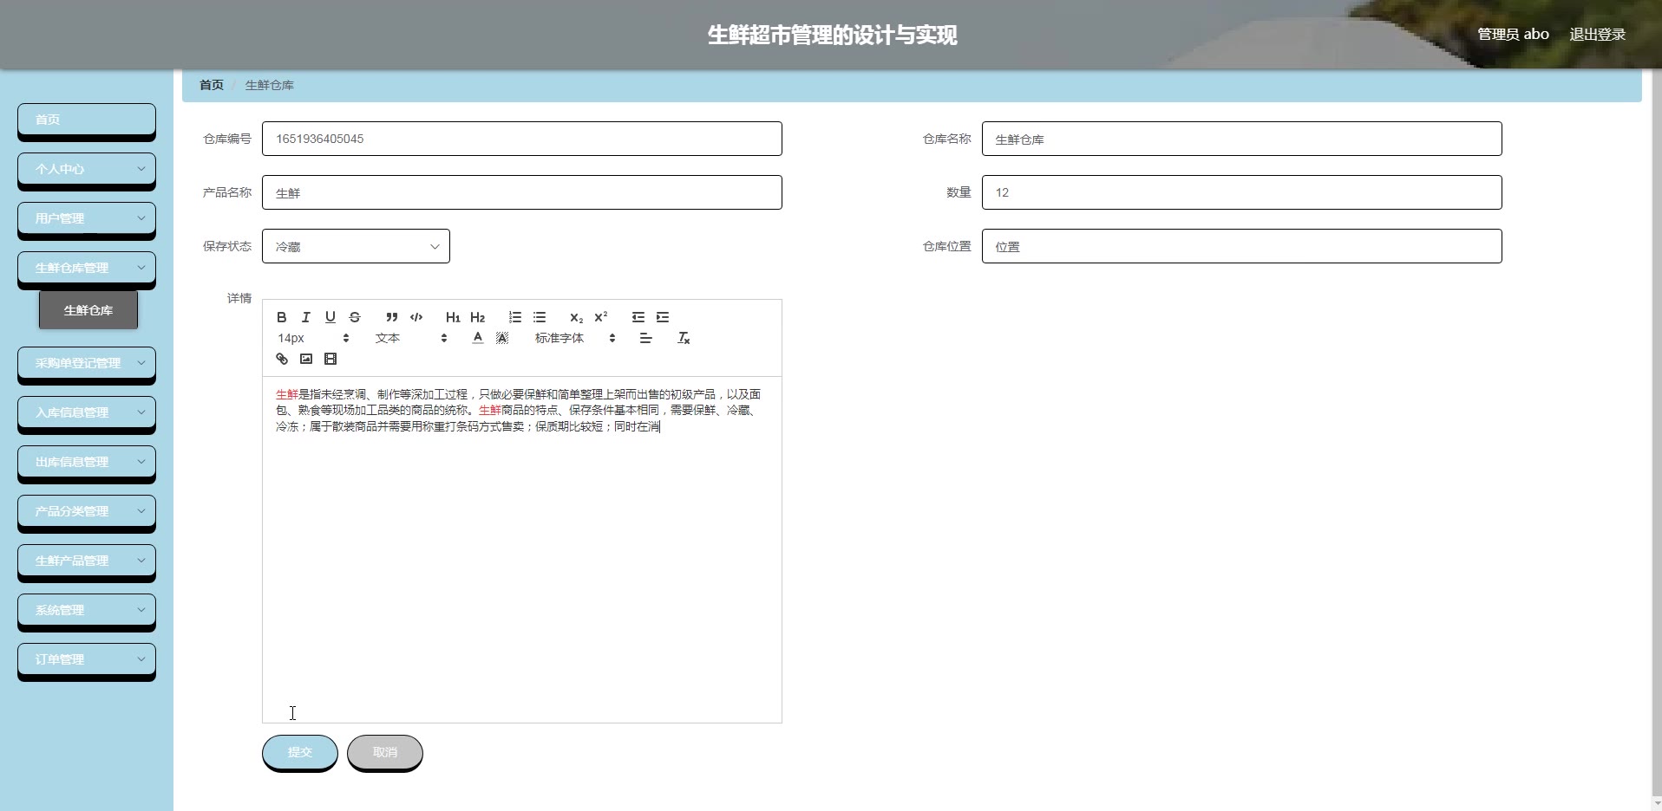
Task: Focus the 仓库位置 input field
Action: pos(1242,246)
